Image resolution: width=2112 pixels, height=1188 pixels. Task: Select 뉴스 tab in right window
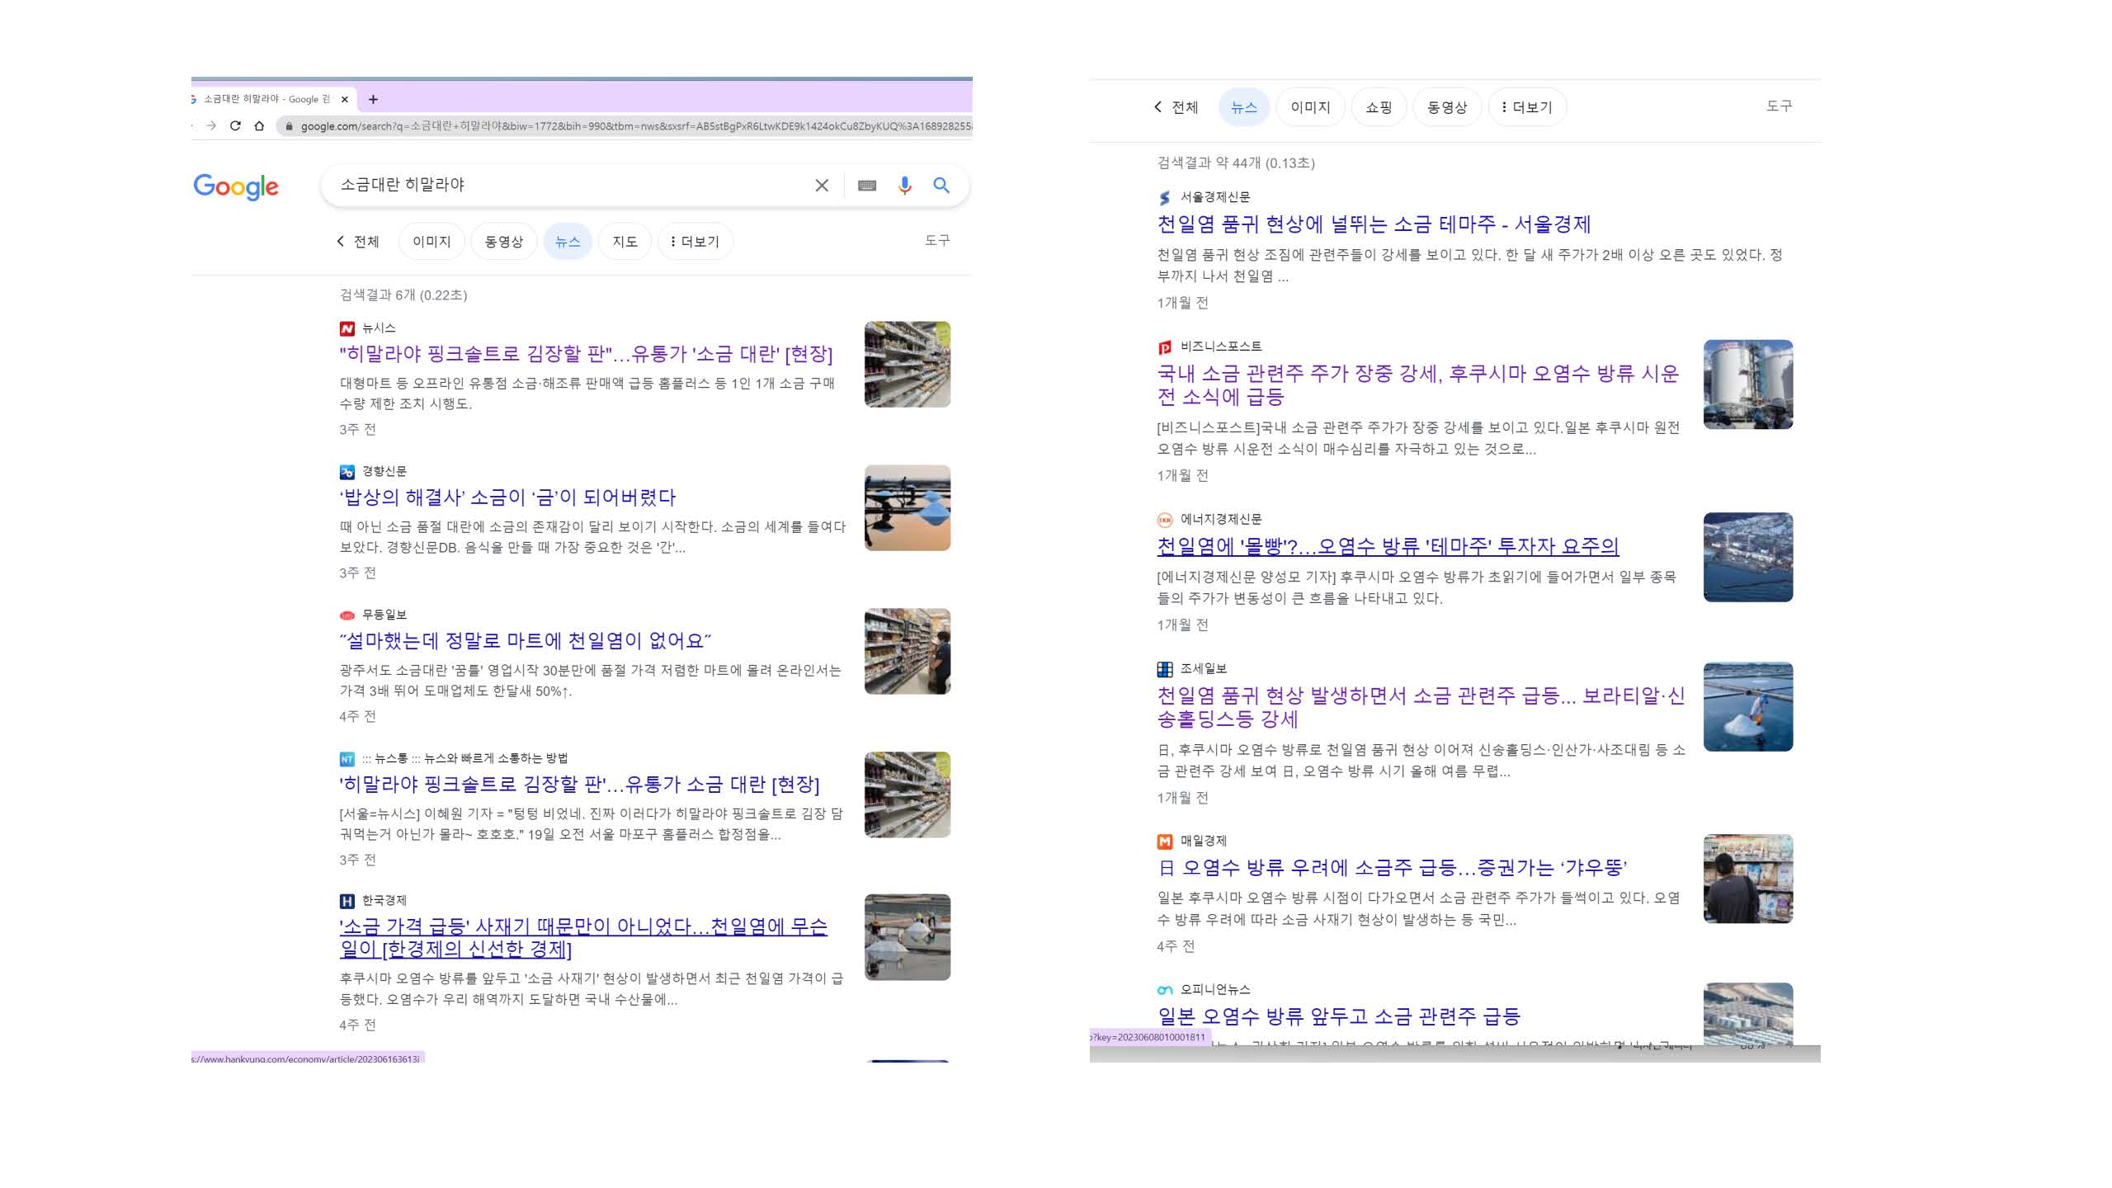pyautogui.click(x=1244, y=107)
